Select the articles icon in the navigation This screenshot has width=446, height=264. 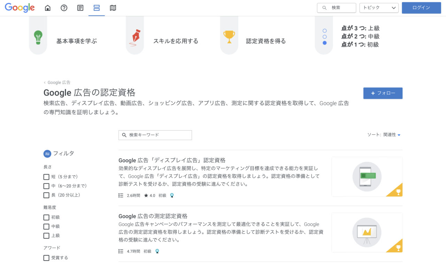tap(80, 8)
